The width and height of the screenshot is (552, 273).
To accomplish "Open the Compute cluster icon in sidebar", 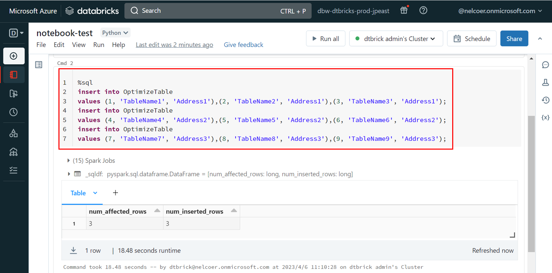I will click(x=13, y=152).
